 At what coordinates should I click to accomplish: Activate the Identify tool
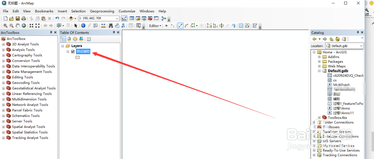click(83, 26)
